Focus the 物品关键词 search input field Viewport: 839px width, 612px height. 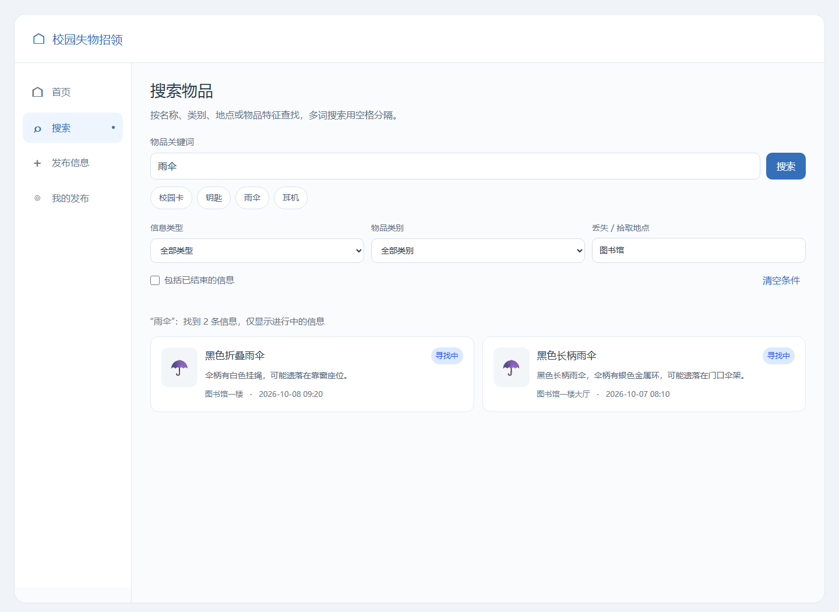click(x=455, y=166)
